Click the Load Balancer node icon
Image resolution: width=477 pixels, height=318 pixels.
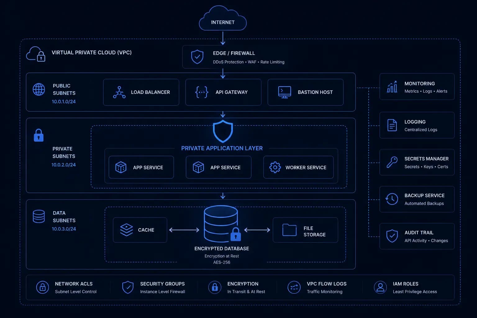(x=119, y=92)
